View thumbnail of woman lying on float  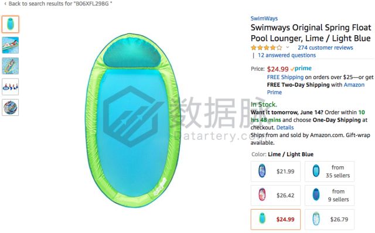click(11, 45)
